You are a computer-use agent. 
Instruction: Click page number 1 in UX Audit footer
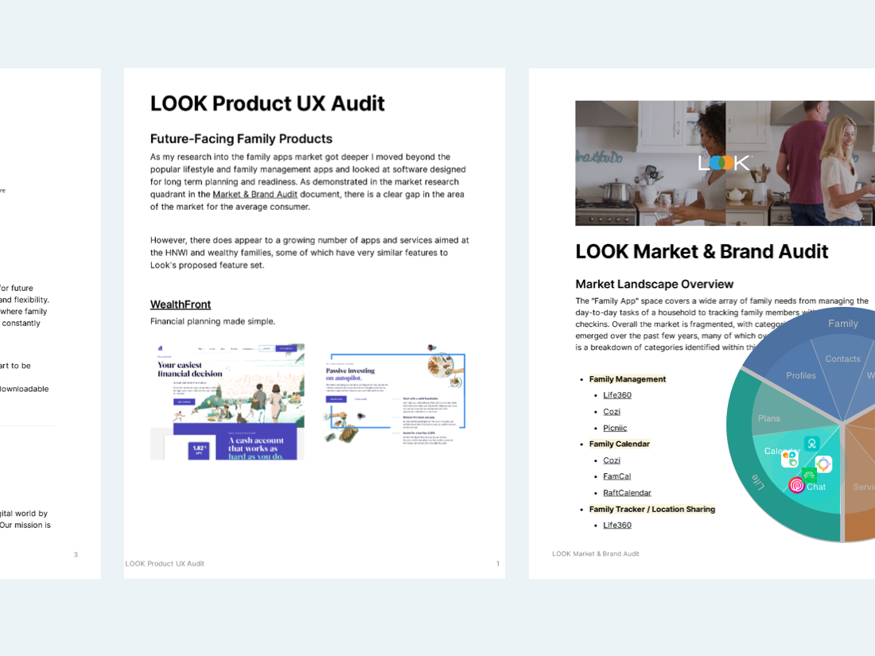(498, 564)
